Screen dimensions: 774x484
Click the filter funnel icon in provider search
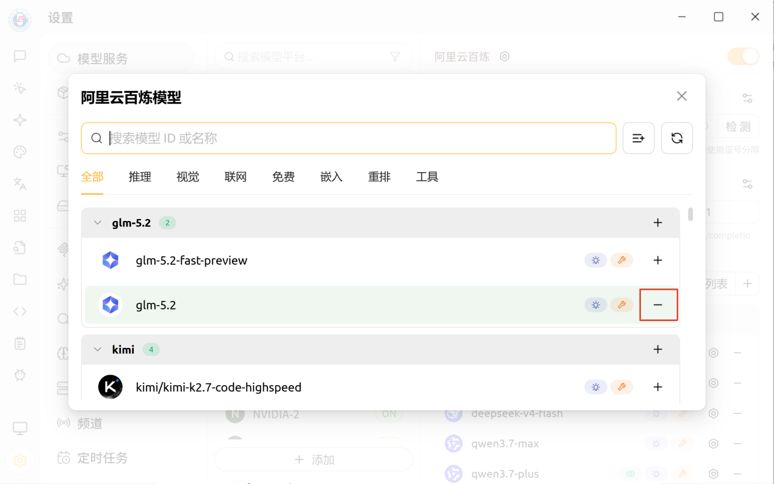click(396, 57)
